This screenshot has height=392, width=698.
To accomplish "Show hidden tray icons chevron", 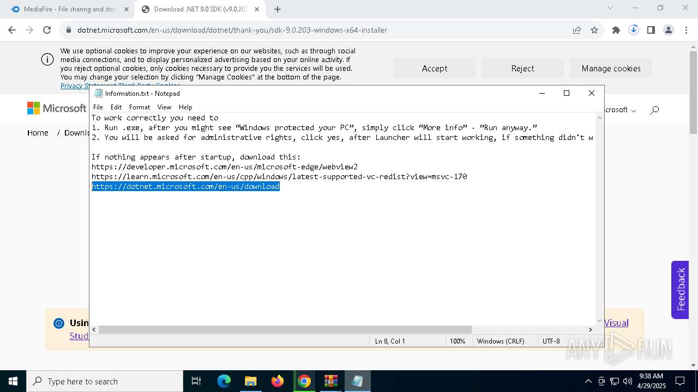I will [x=588, y=381].
